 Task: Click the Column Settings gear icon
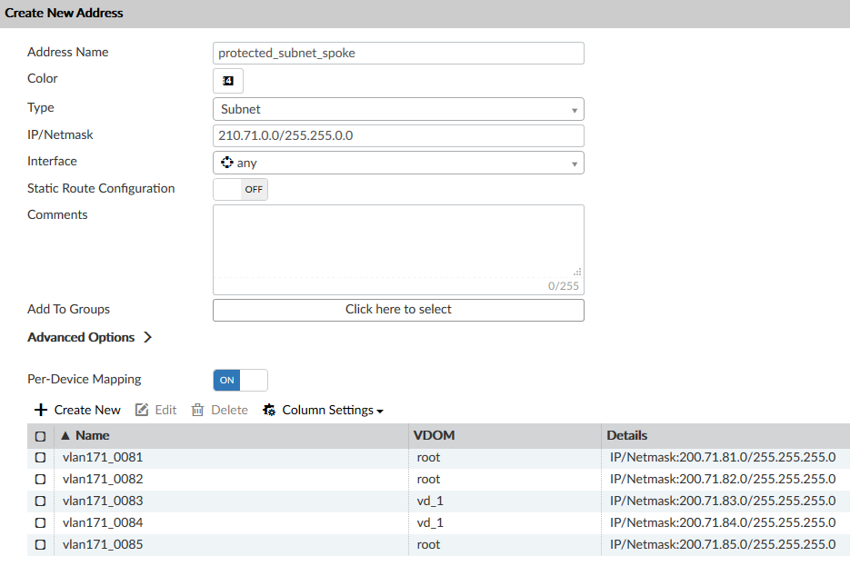coord(269,410)
